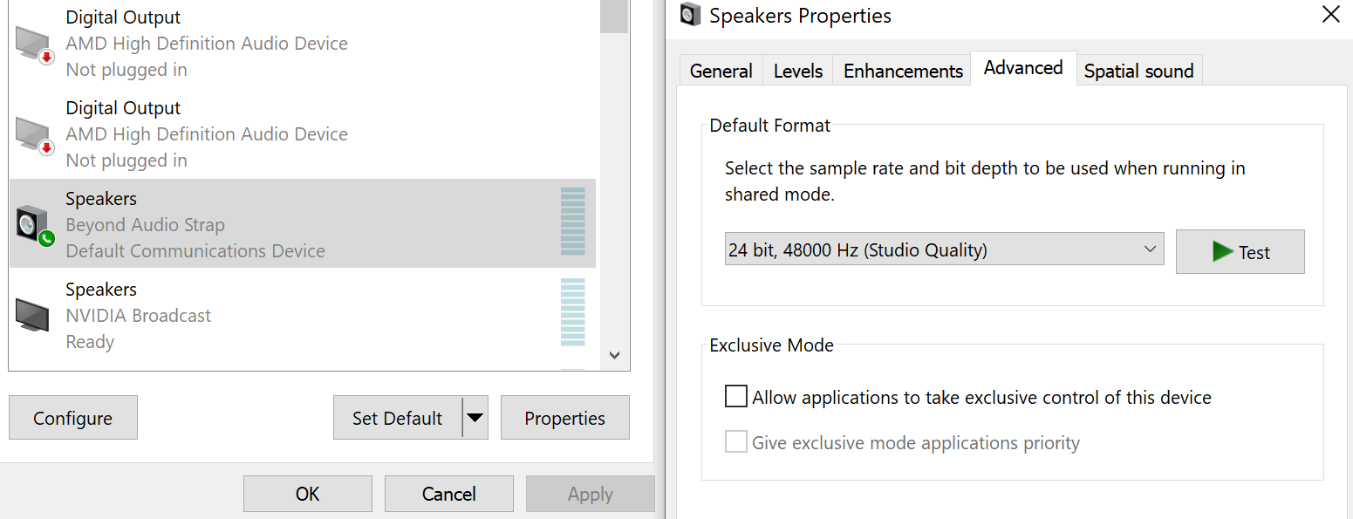Click the NVIDIA Broadcast speaker monitor icon

(x=33, y=315)
